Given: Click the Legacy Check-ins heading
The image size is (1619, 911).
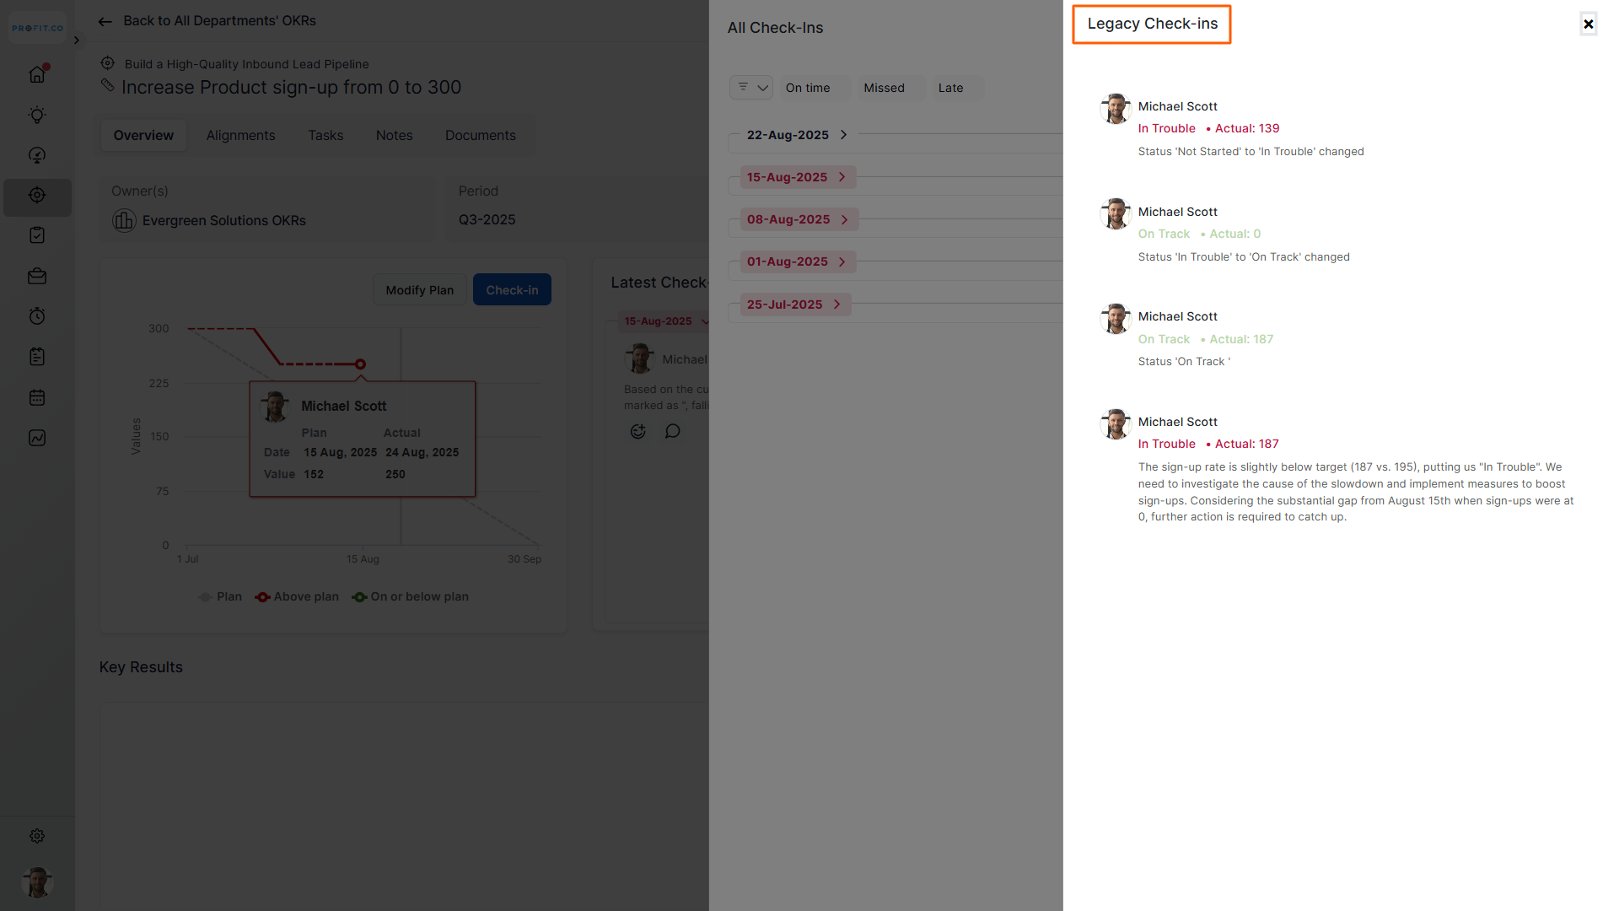Looking at the screenshot, I should pos(1152,24).
